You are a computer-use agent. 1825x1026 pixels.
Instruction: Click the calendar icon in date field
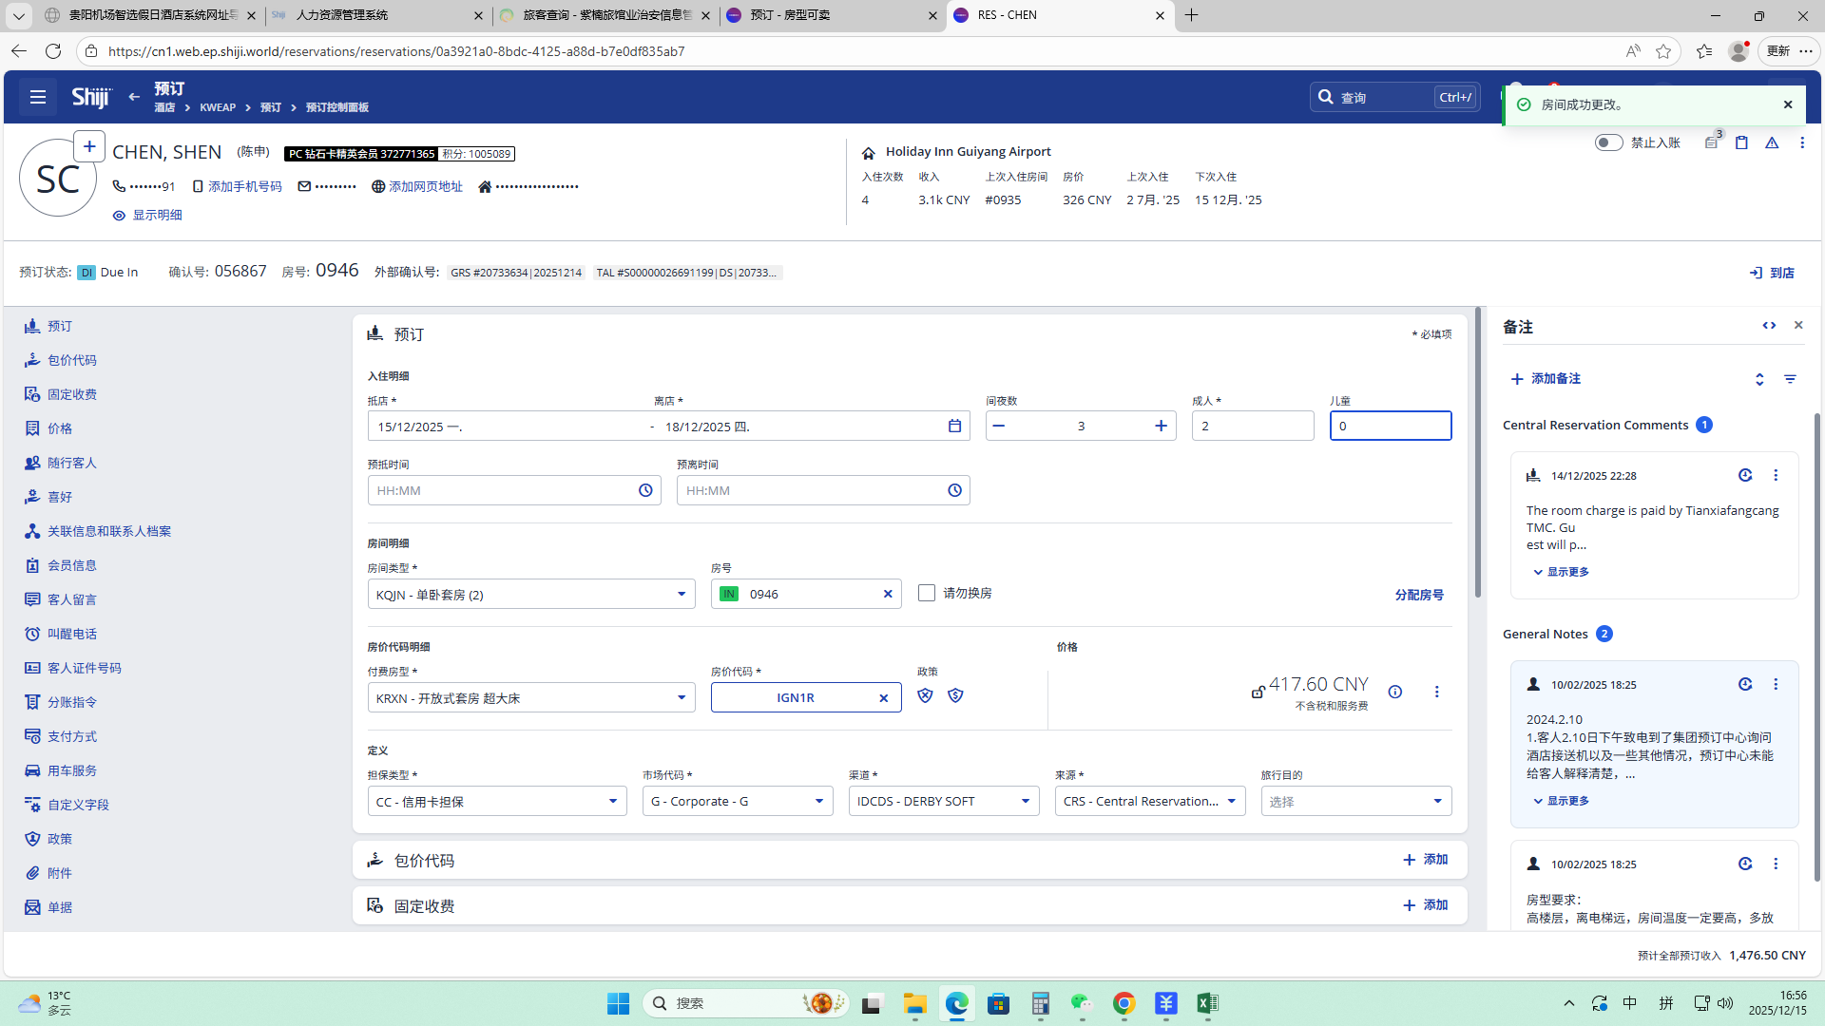(954, 426)
